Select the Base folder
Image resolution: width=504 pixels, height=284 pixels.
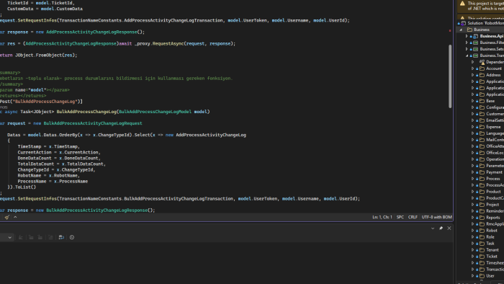coord(490,101)
